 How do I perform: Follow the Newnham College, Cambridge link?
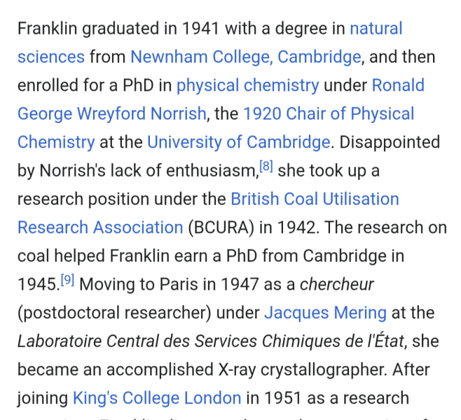(246, 57)
